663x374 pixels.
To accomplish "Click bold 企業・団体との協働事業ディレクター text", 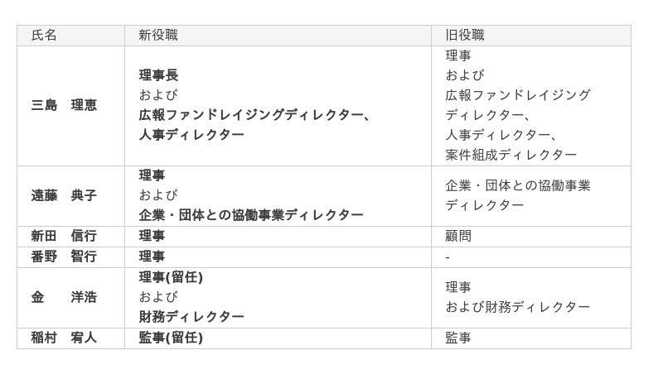I will (251, 215).
